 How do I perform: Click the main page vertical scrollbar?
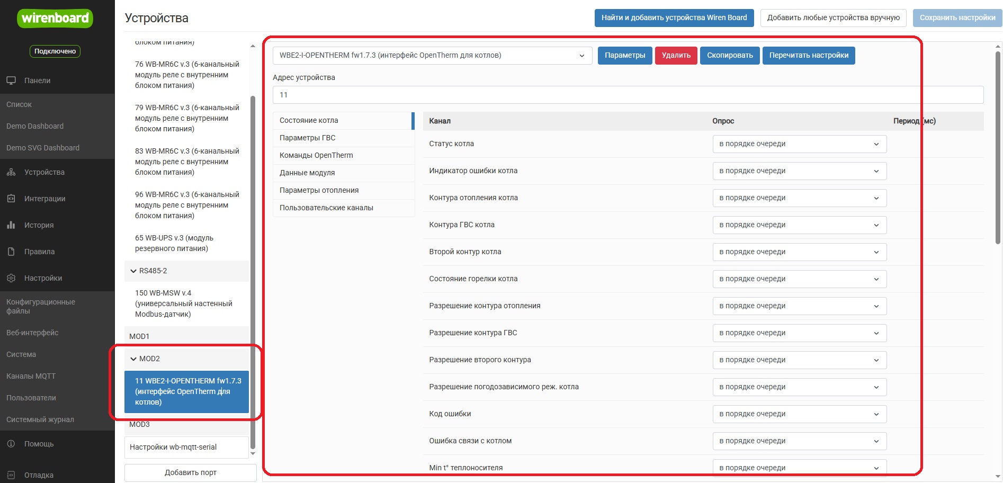[x=998, y=148]
